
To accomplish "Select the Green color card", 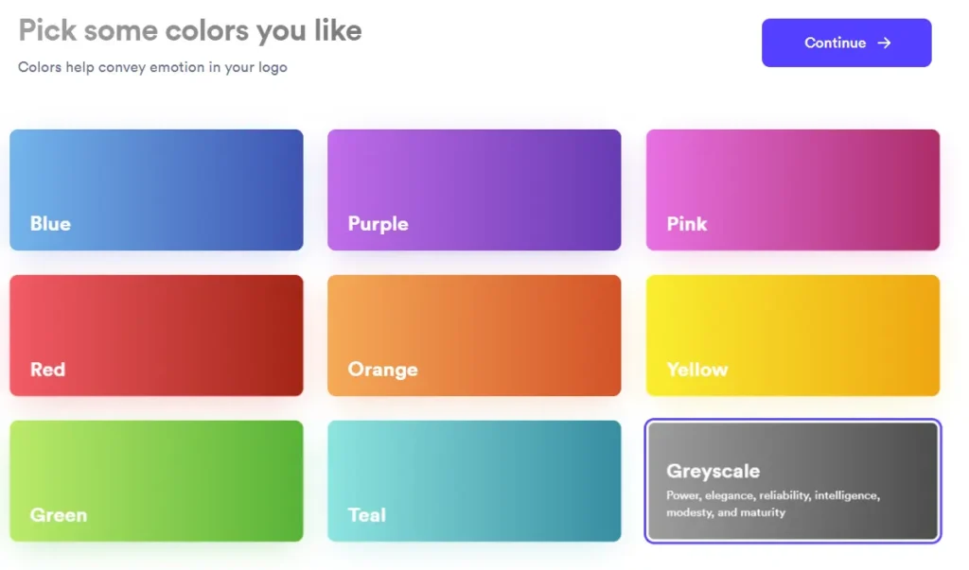I will coord(156,480).
